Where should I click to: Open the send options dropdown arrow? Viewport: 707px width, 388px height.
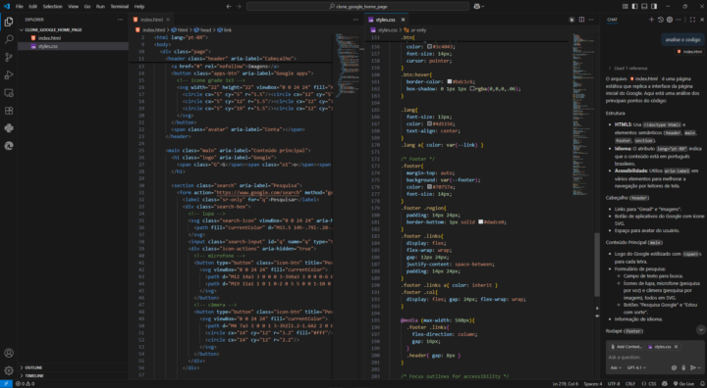pyautogui.click(x=699, y=367)
